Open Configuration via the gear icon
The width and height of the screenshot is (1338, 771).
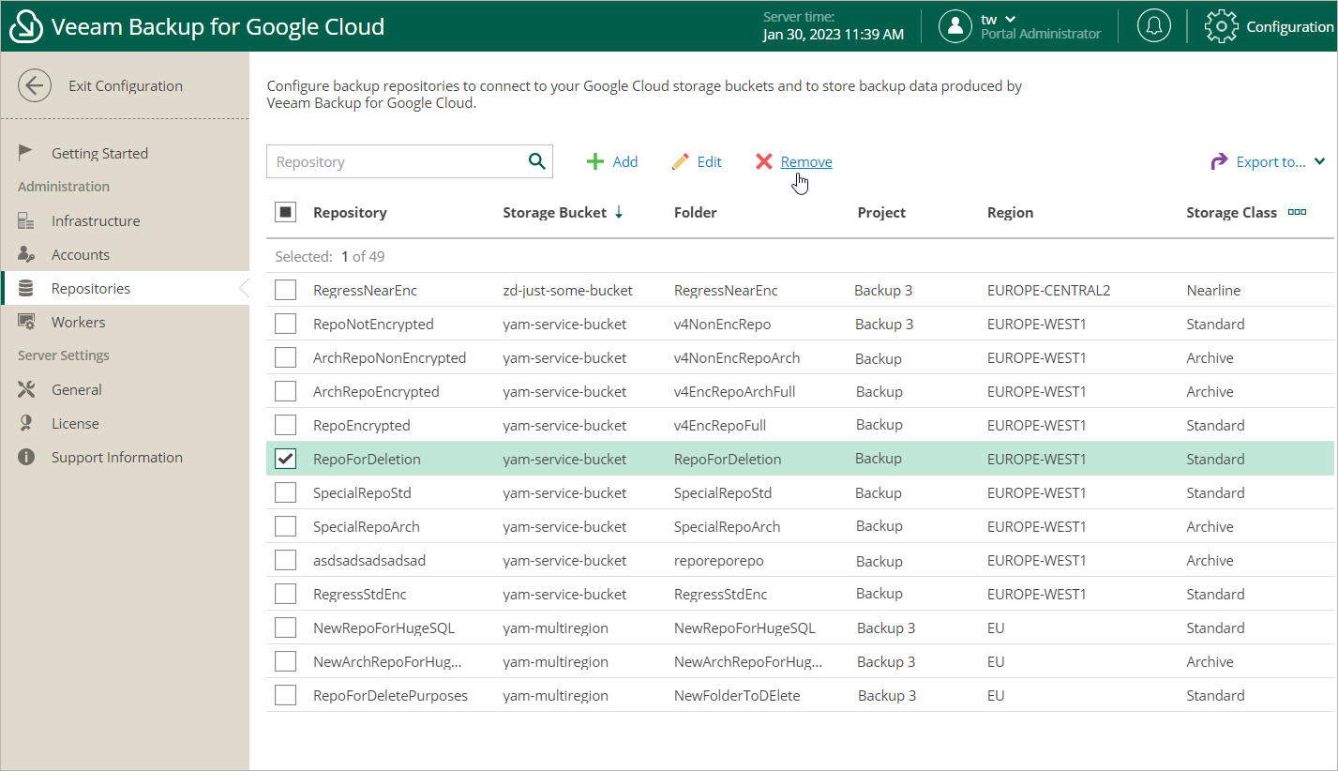1221,26
